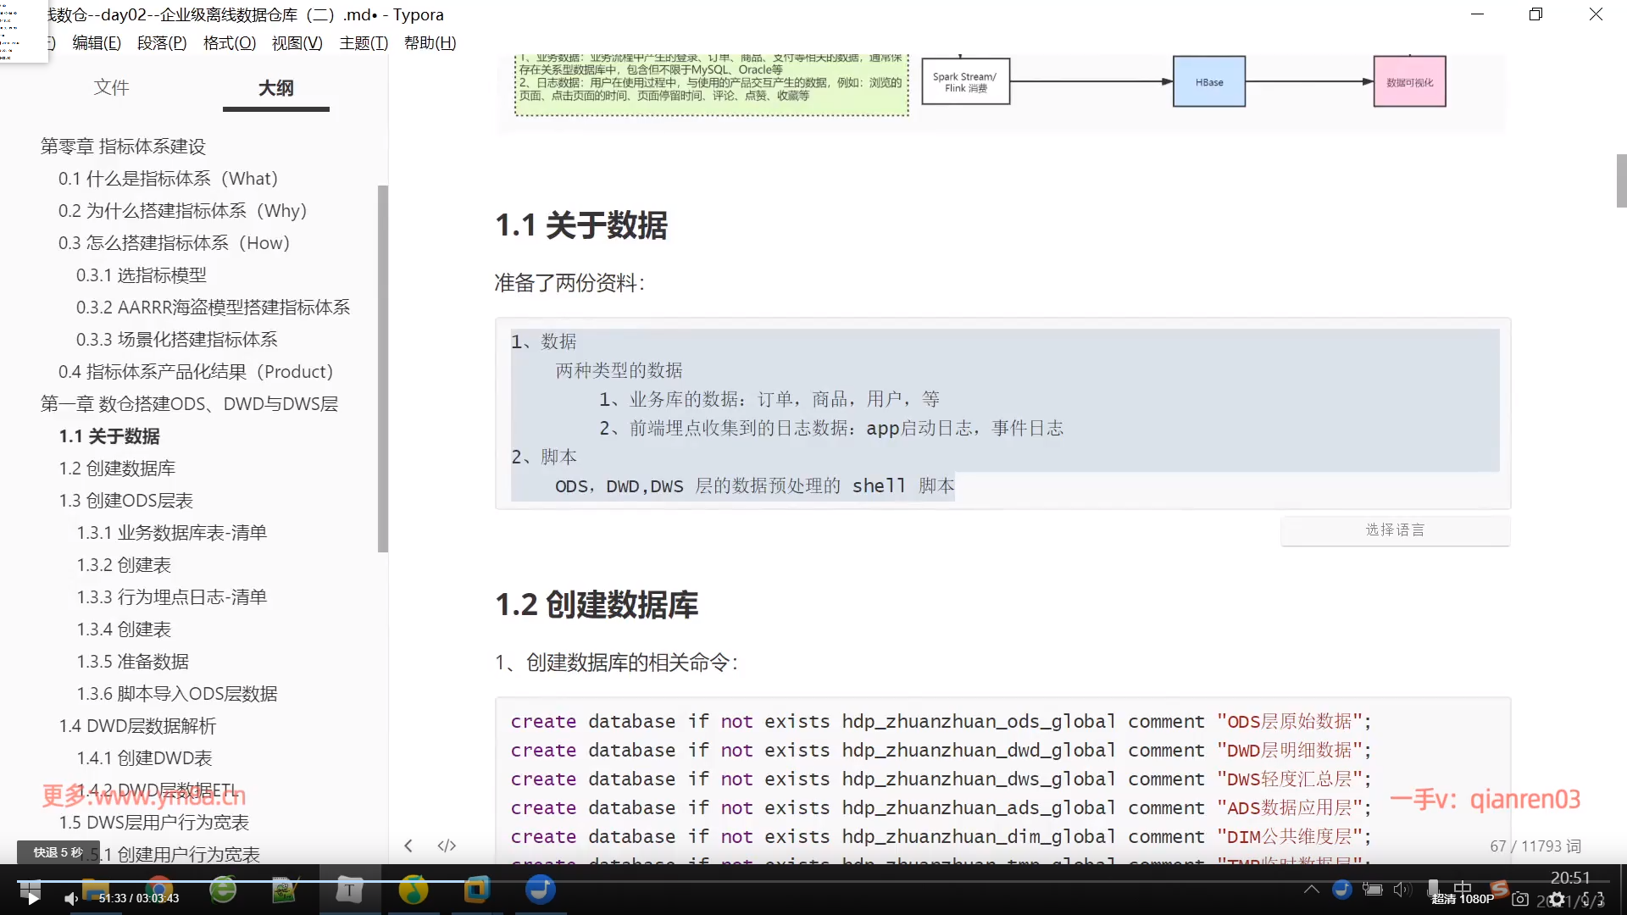Switch to the 文件 sidebar tab
The height and width of the screenshot is (915, 1627).
click(111, 88)
